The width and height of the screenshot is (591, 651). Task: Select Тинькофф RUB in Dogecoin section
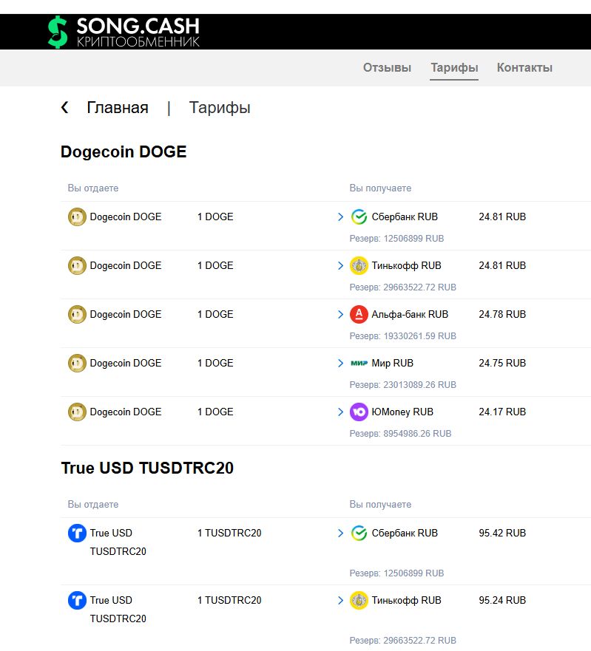coord(406,266)
